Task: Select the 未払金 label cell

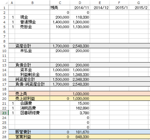Action: pos(32,51)
